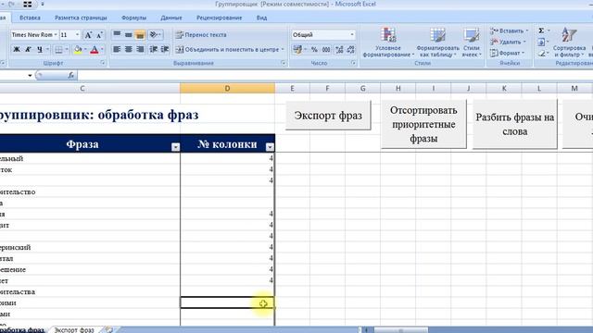Decrease decimal places
Image resolution: width=593 pixels, height=333 pixels.
tap(351, 49)
